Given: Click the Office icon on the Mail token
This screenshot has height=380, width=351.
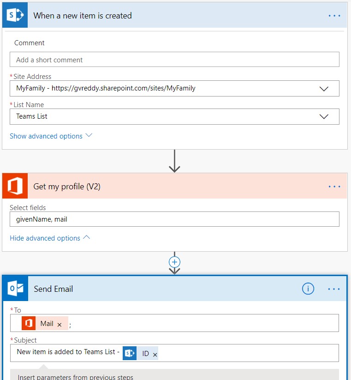Looking at the screenshot, I should [29, 323].
